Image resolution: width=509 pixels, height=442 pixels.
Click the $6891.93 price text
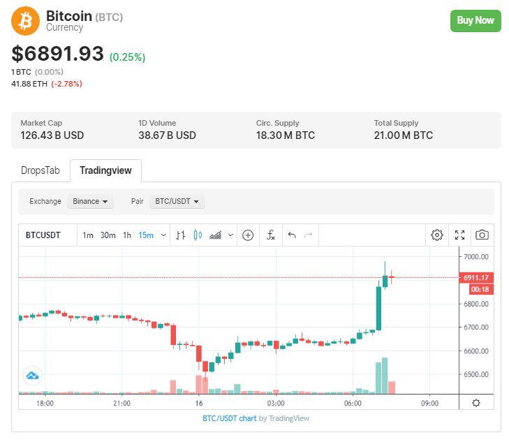pos(57,54)
